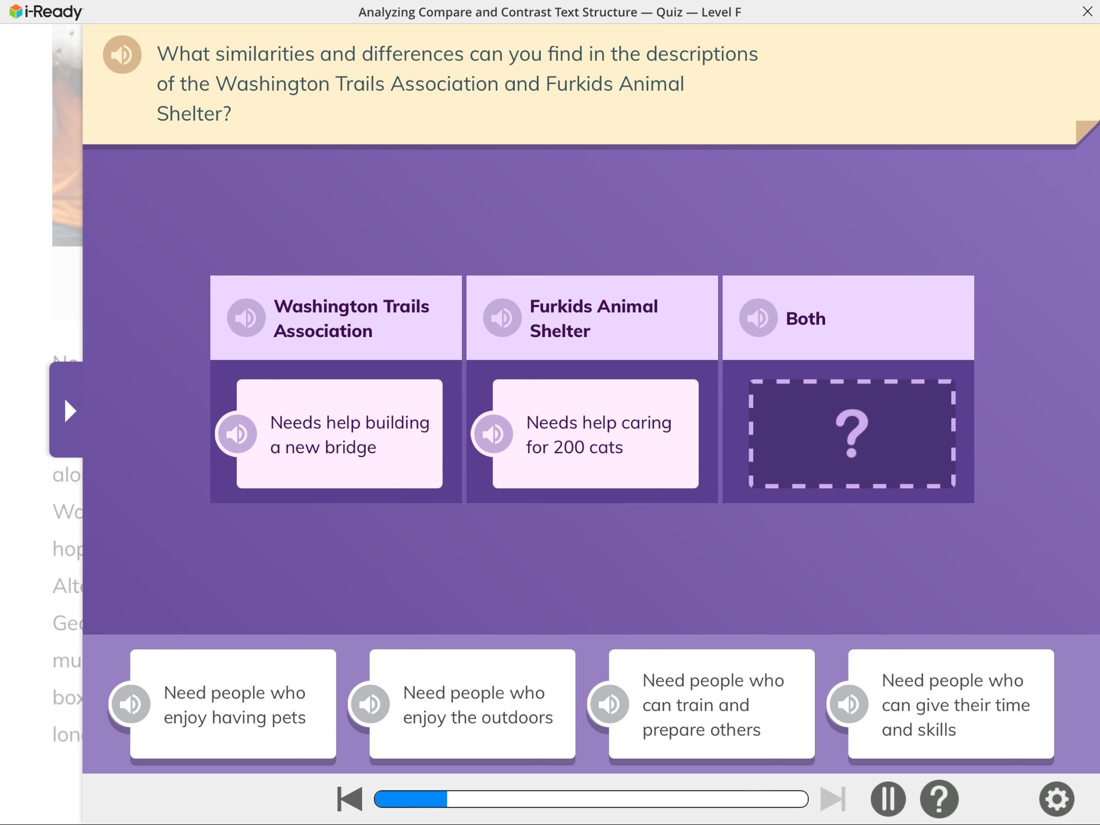Pause the lesson
The width and height of the screenshot is (1100, 825).
888,799
